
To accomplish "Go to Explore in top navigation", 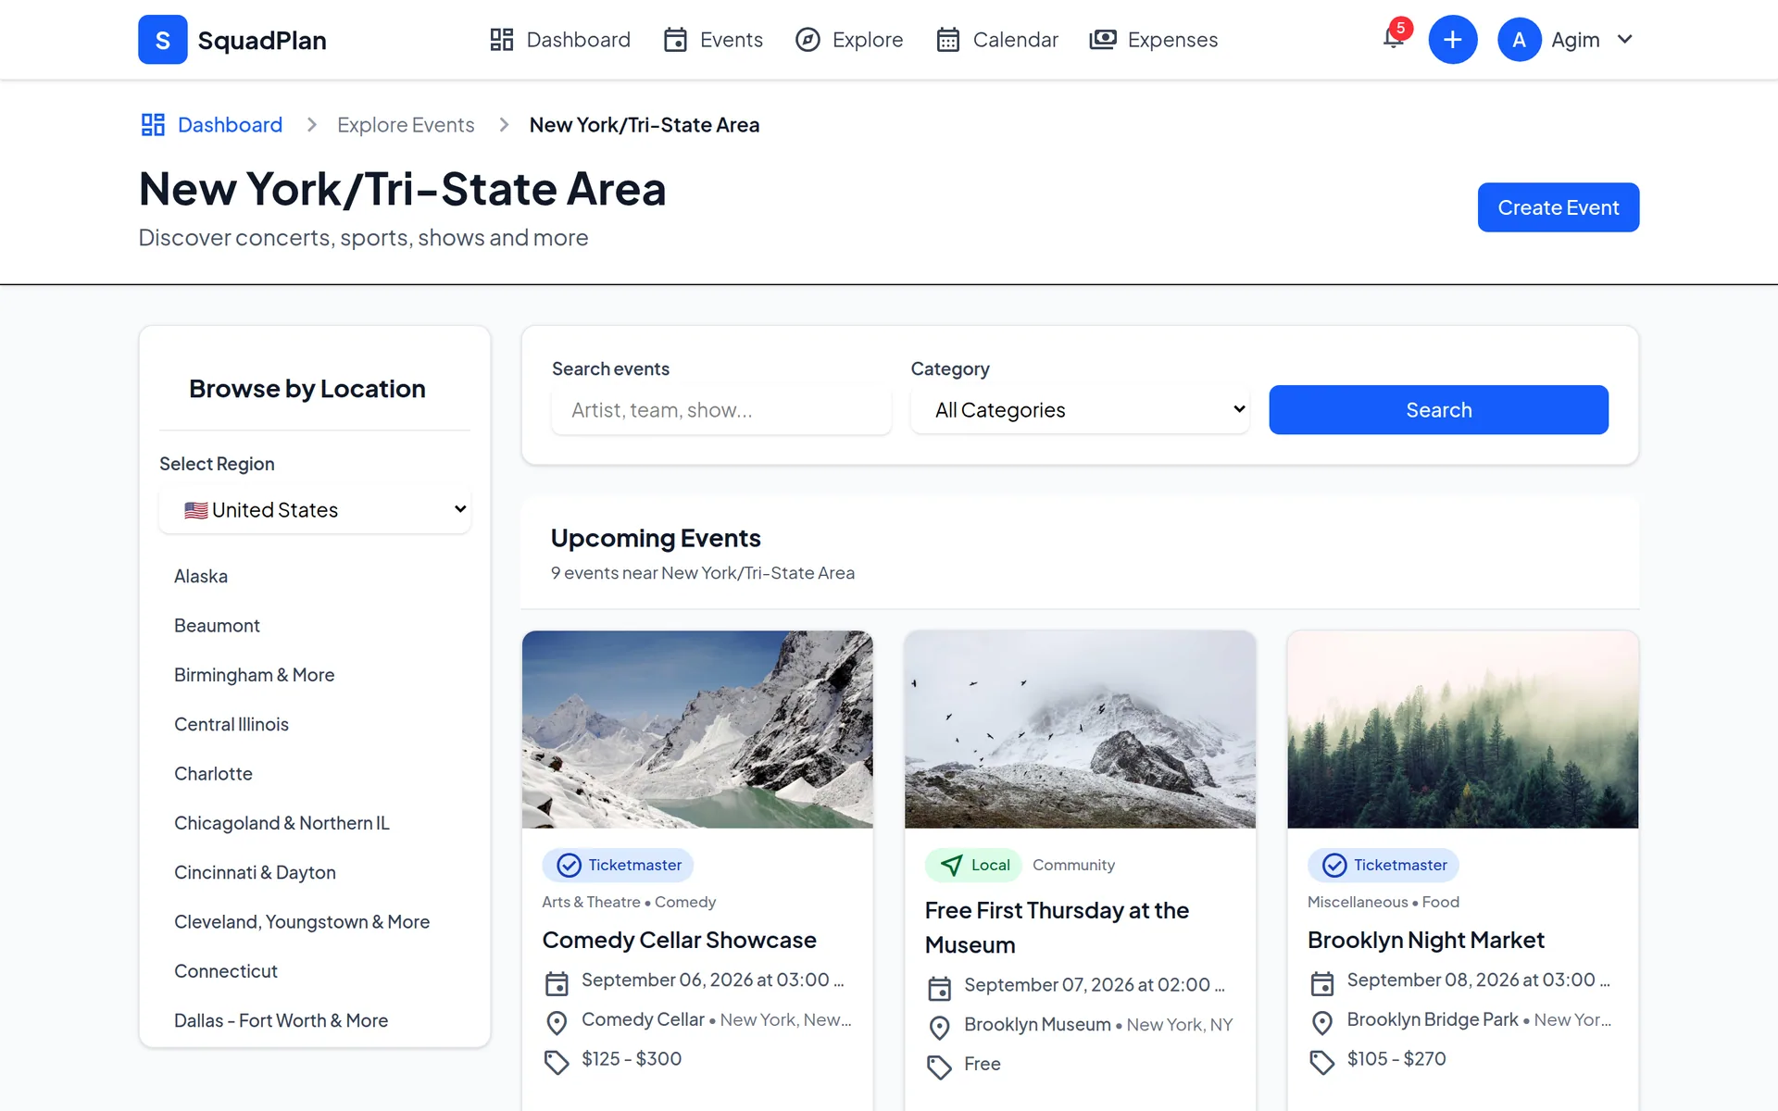I will coord(849,40).
